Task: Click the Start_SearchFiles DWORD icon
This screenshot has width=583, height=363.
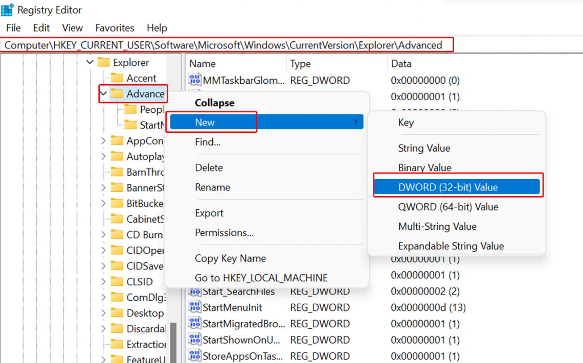Action: point(195,292)
